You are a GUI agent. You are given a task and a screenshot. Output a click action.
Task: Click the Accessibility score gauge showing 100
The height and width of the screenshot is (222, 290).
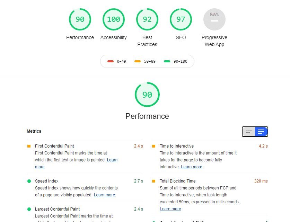click(114, 19)
